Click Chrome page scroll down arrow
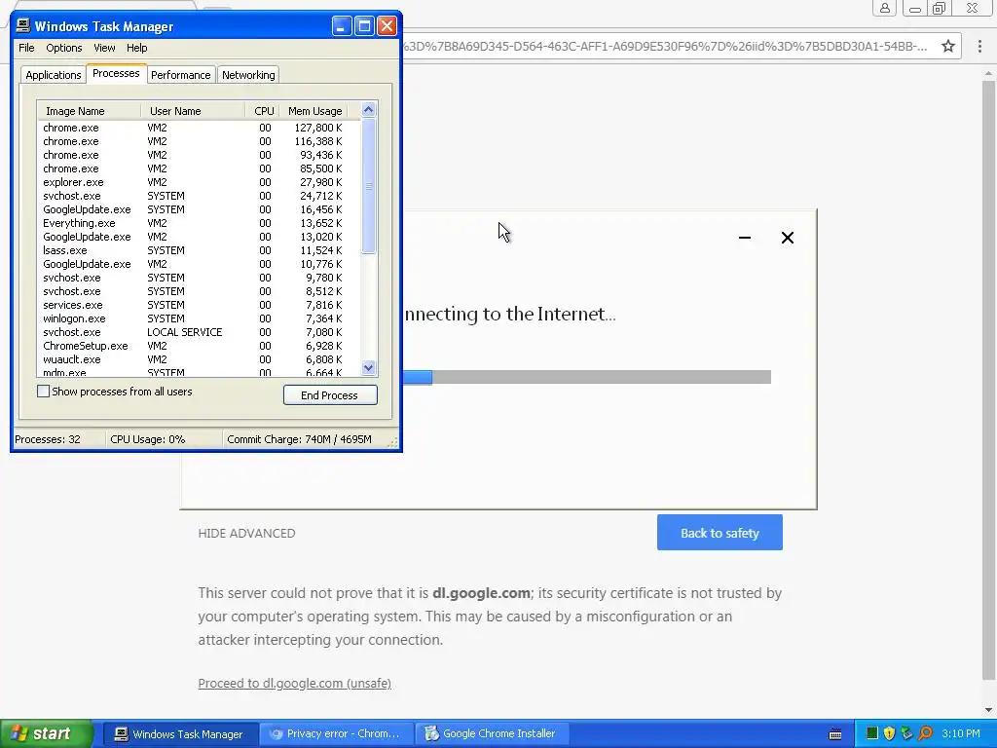 [x=989, y=710]
